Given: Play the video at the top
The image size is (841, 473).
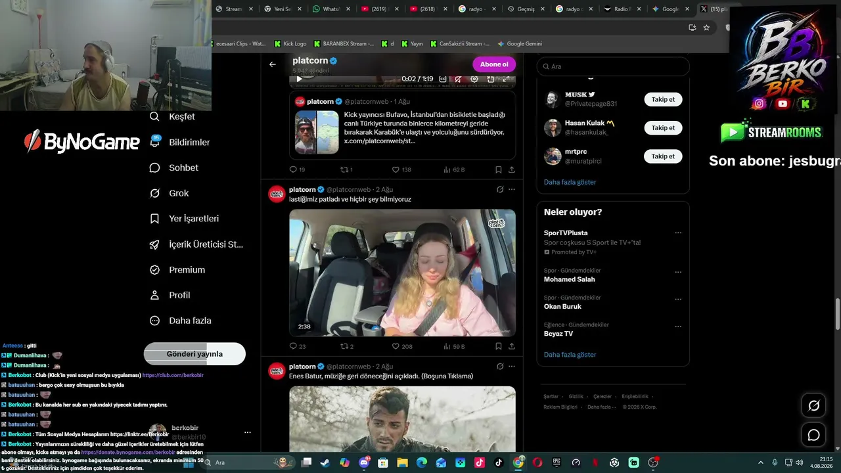Looking at the screenshot, I should pos(299,79).
